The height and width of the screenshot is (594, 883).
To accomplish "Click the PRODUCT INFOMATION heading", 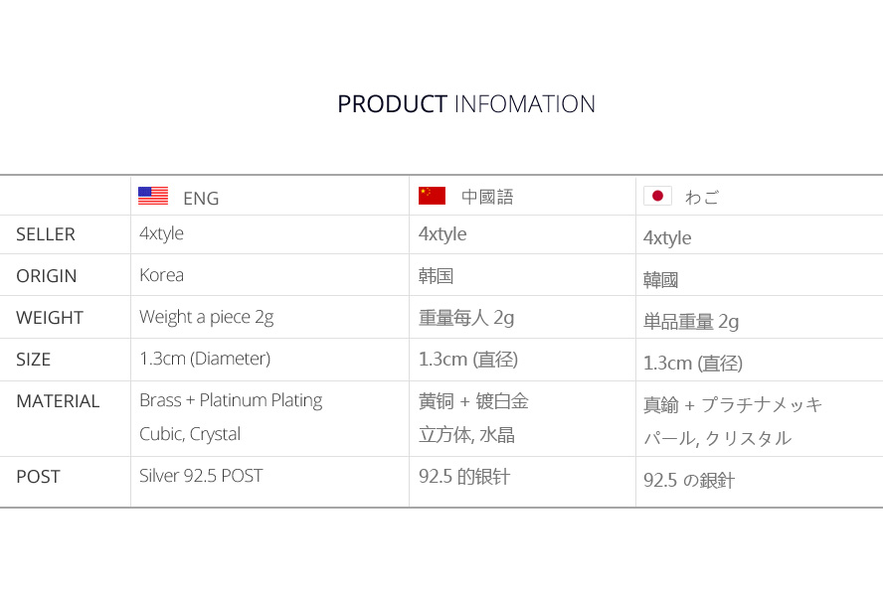I will (x=465, y=104).
